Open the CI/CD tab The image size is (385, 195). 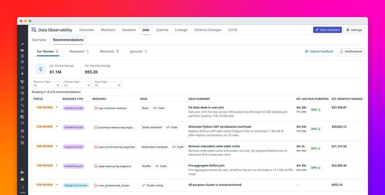[x=233, y=30]
